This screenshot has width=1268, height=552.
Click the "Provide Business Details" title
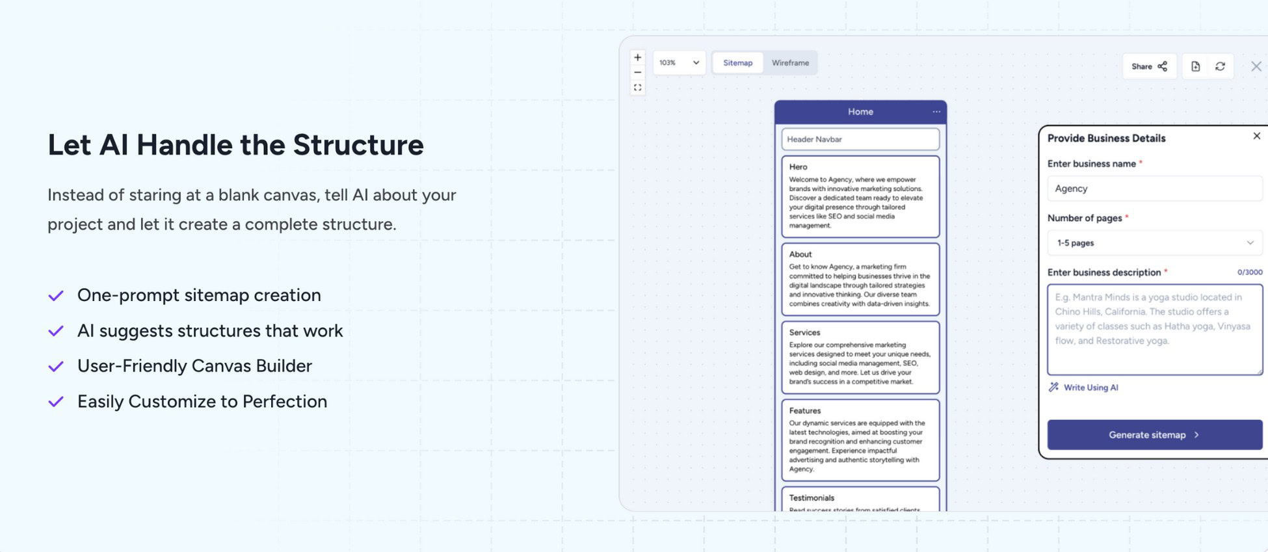1106,138
